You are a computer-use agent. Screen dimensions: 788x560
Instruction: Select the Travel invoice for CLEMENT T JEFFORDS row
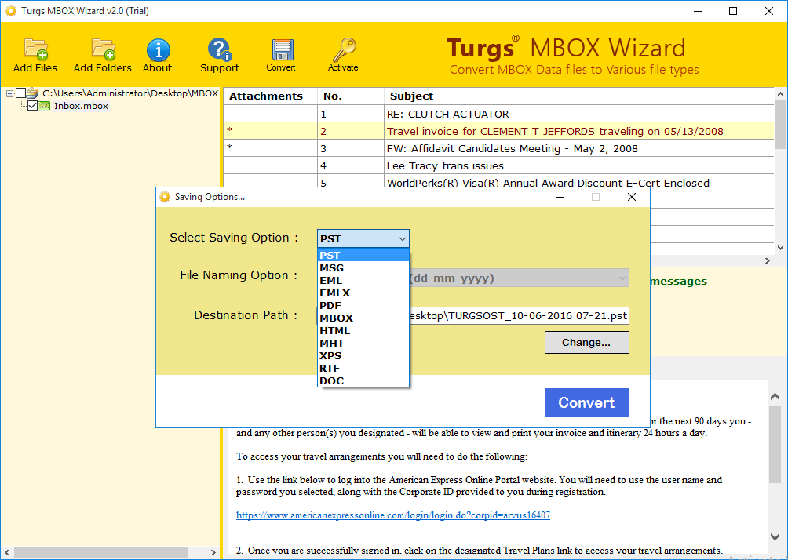pyautogui.click(x=498, y=131)
